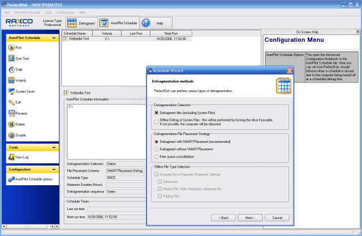Open the Tools menu
Screen dimensions: 362x236
pyautogui.click(x=48, y=12)
